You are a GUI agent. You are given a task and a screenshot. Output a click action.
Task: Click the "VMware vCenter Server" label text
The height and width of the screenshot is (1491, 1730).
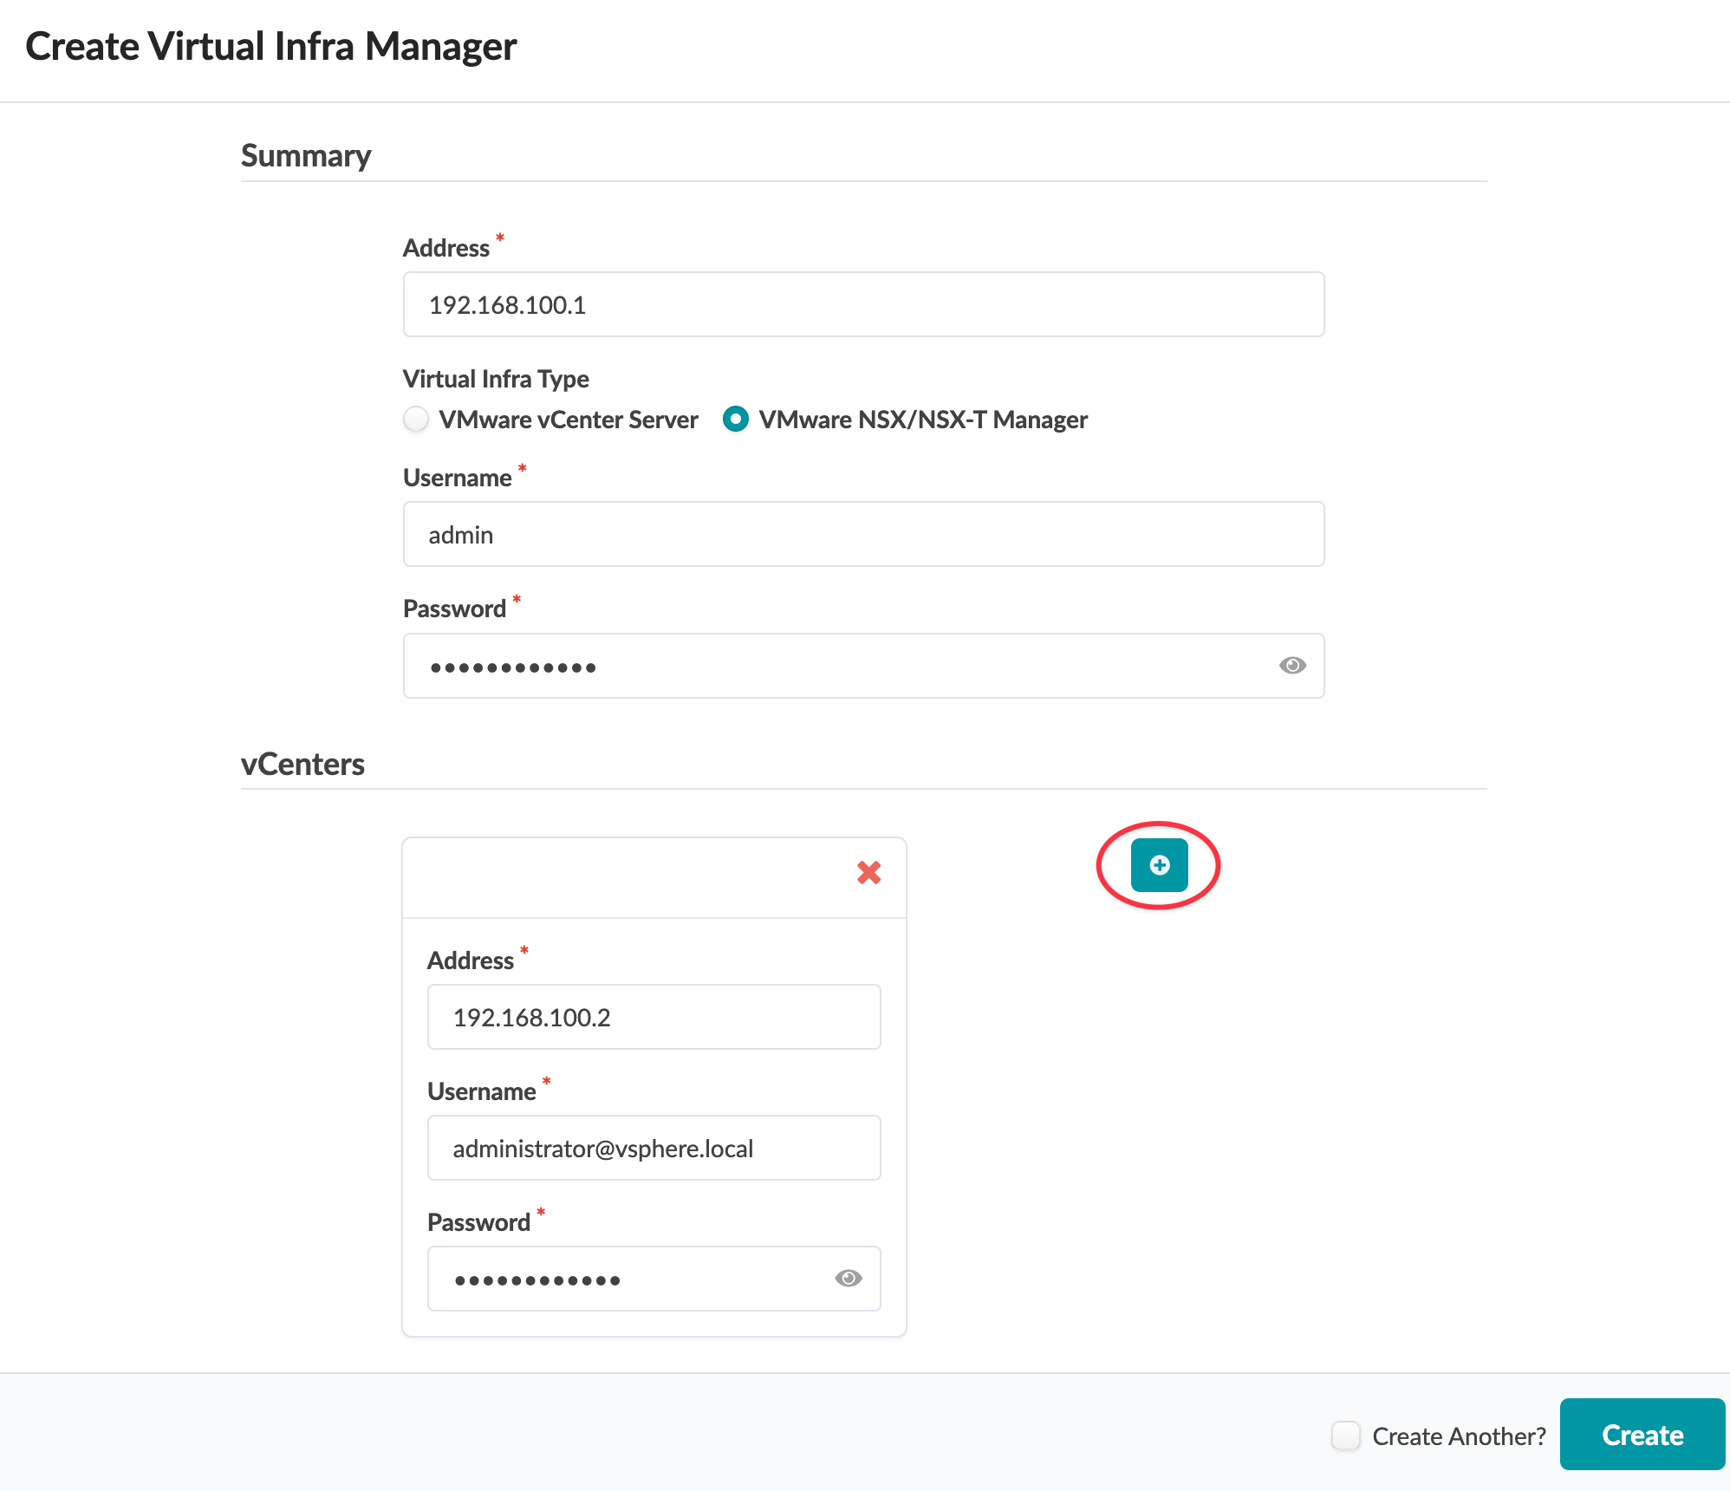[568, 420]
